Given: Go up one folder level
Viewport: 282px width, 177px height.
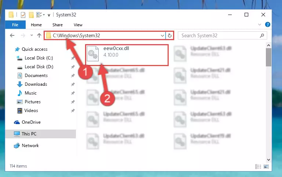Looking at the screenshot, I should (x=39, y=35).
